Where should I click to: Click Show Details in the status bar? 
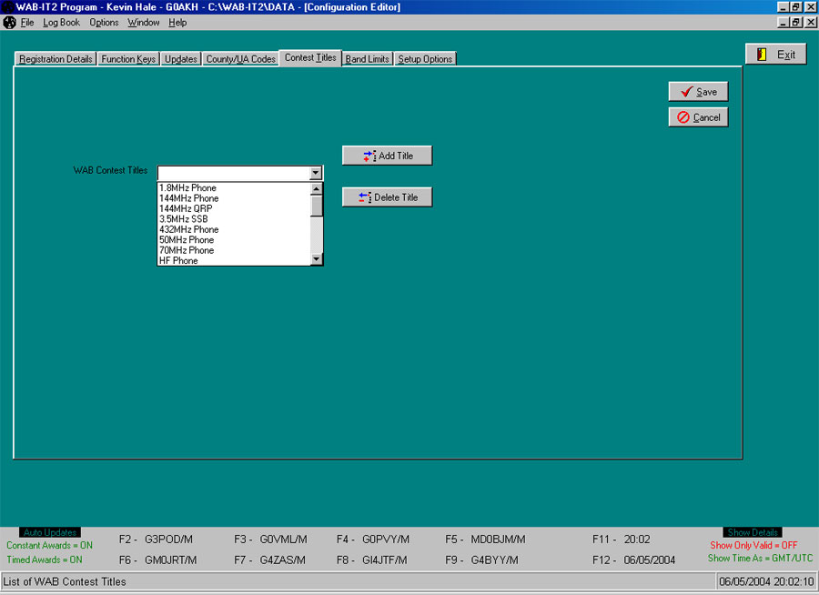coord(752,531)
